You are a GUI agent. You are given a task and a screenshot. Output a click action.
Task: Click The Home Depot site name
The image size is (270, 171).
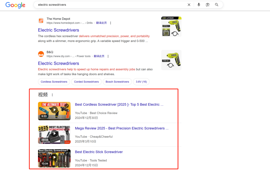pyautogui.click(x=58, y=19)
